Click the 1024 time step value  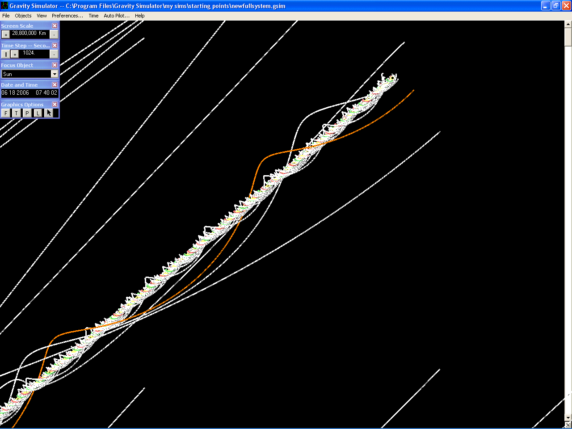pos(29,53)
